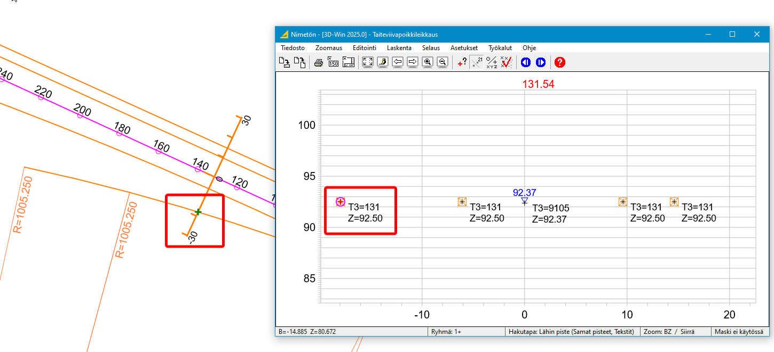This screenshot has height=352, width=774.
Task: Expand the Työkalut menu
Action: [x=500, y=48]
